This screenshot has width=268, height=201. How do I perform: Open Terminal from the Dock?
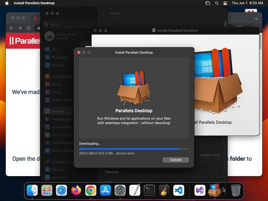click(x=149, y=190)
